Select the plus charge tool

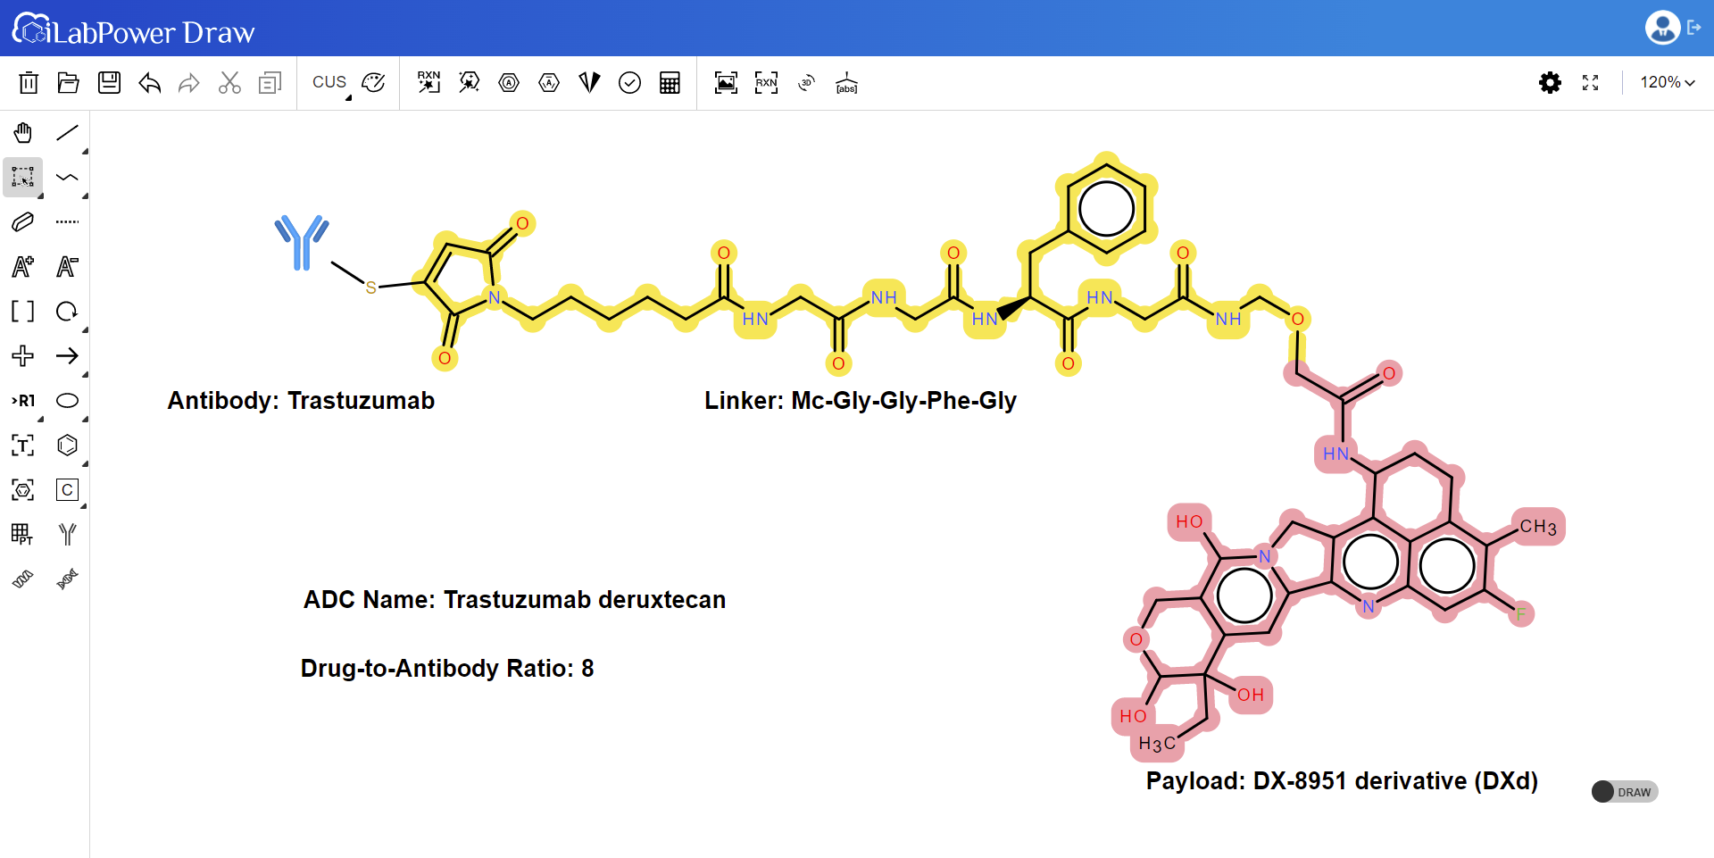[x=23, y=355]
